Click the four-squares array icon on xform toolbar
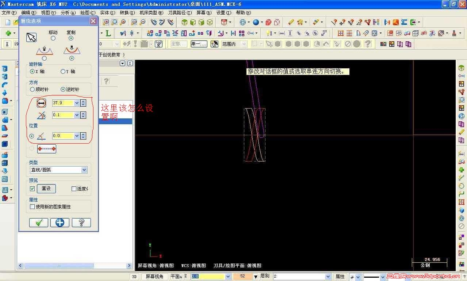Image resolution: width=467 pixels, height=281 pixels. click(x=241, y=33)
